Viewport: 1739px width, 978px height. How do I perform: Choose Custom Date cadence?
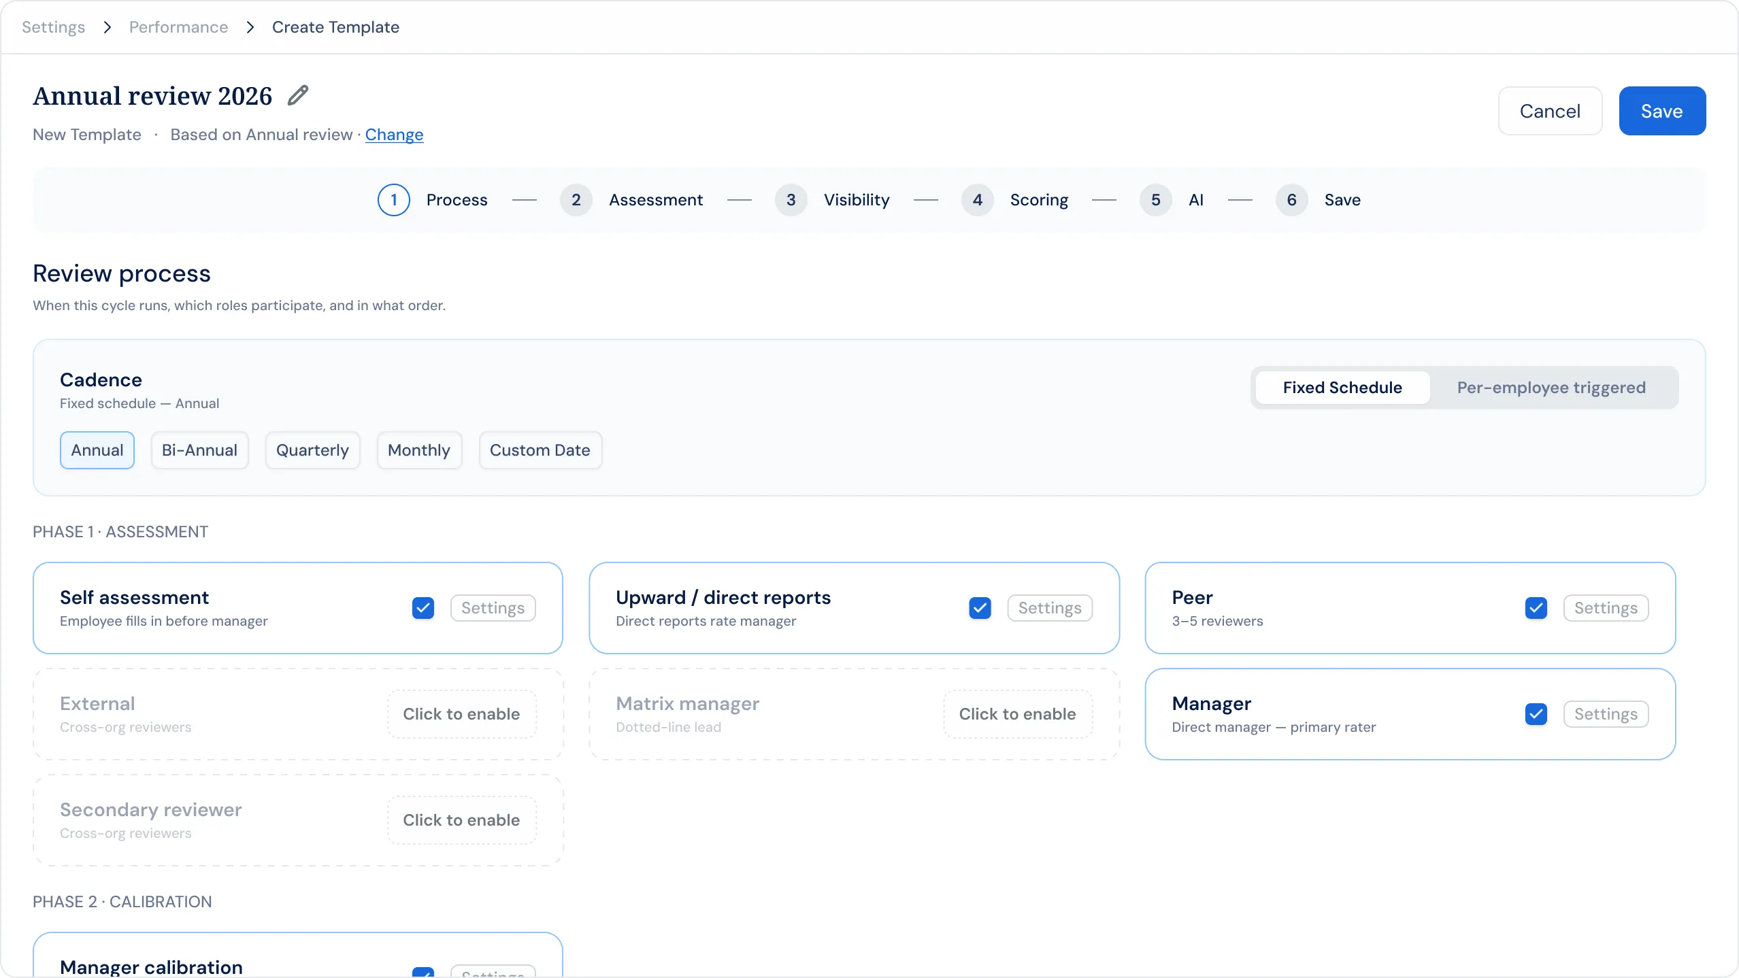[x=540, y=450]
